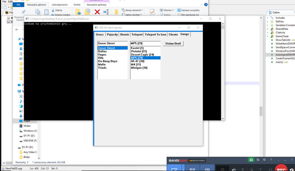Open Widok ribbon tab in Explorer
The width and height of the screenshot is (295, 171).
pyautogui.click(x=77, y=5)
